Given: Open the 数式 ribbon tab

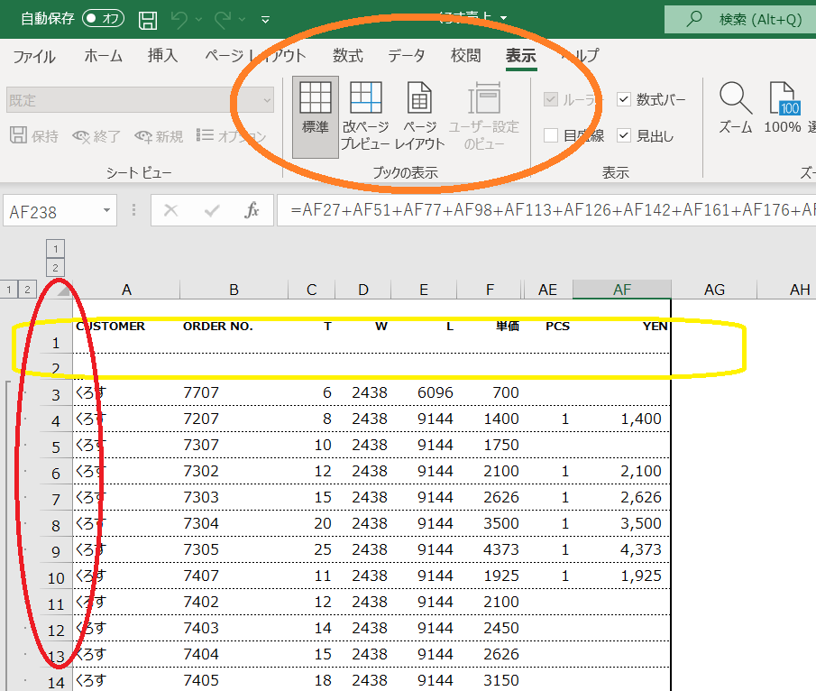Looking at the screenshot, I should 348,56.
